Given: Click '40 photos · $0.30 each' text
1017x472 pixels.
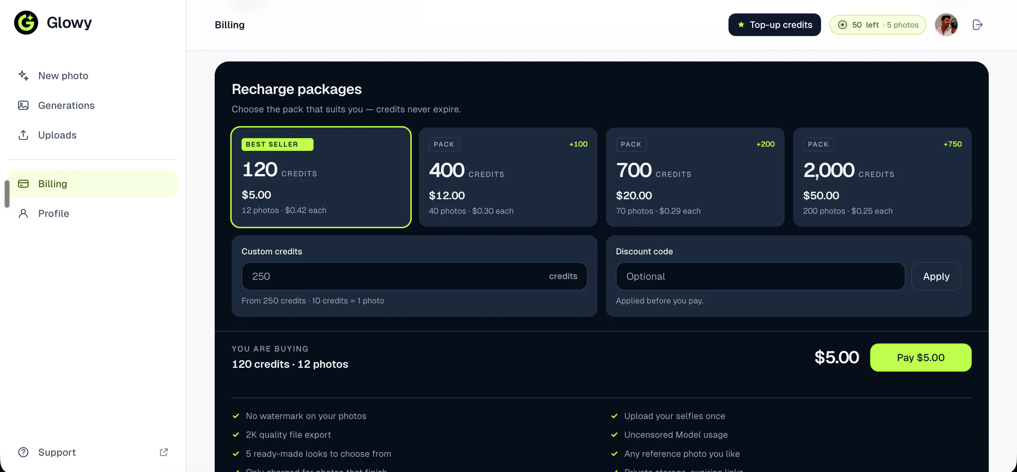Looking at the screenshot, I should 471,211.
